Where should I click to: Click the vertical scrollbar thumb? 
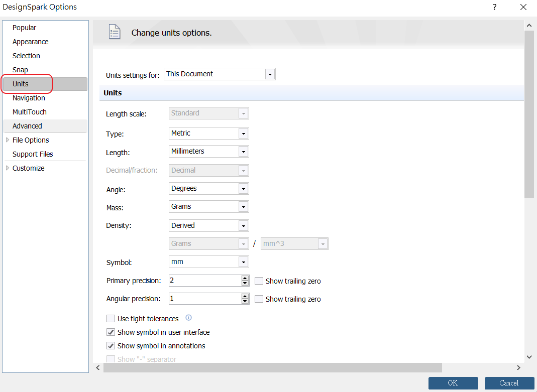[x=529, y=114]
